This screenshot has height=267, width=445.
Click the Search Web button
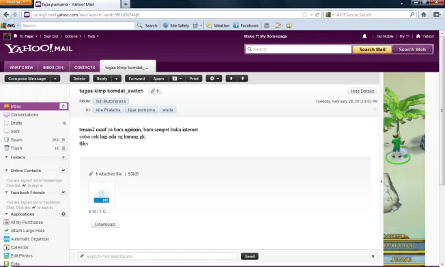point(412,49)
